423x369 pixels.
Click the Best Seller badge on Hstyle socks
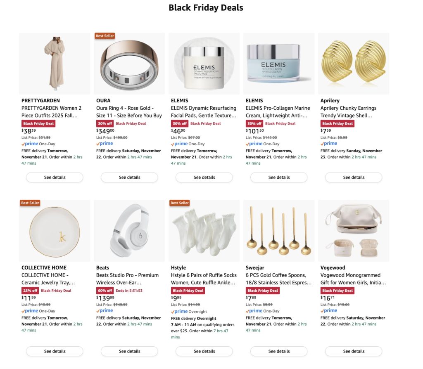[180, 203]
